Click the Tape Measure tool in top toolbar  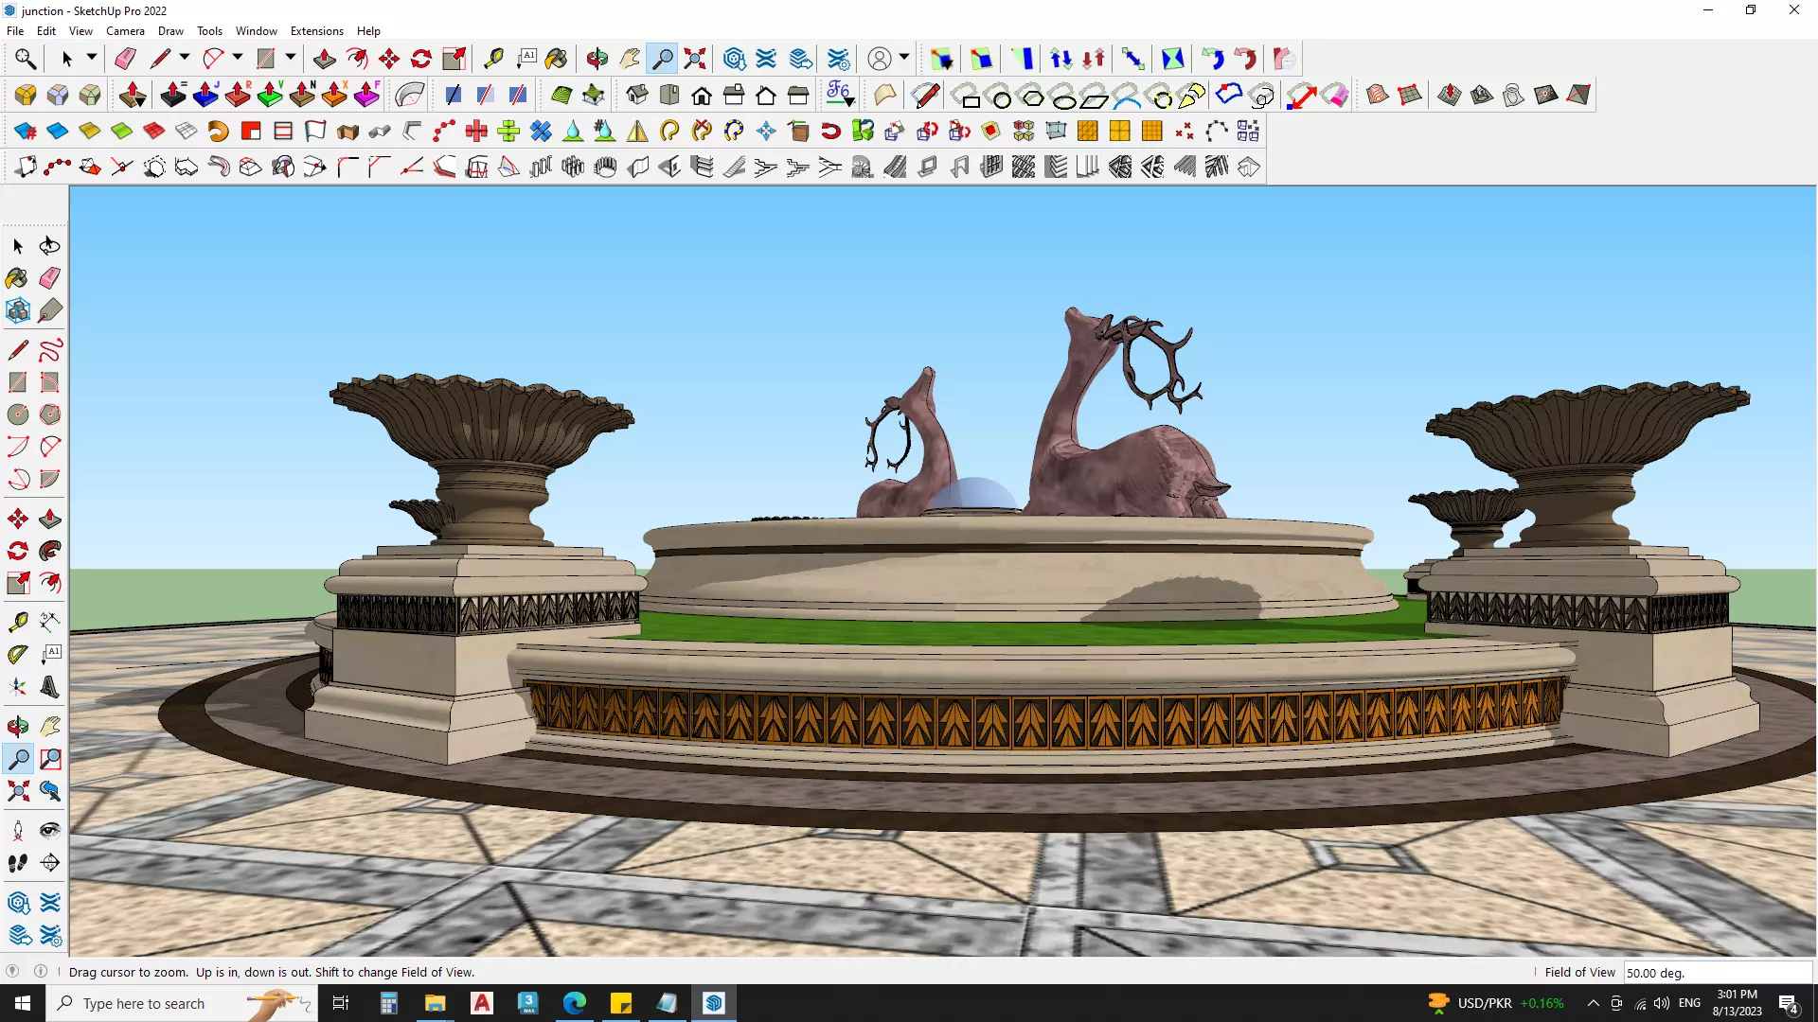(493, 59)
